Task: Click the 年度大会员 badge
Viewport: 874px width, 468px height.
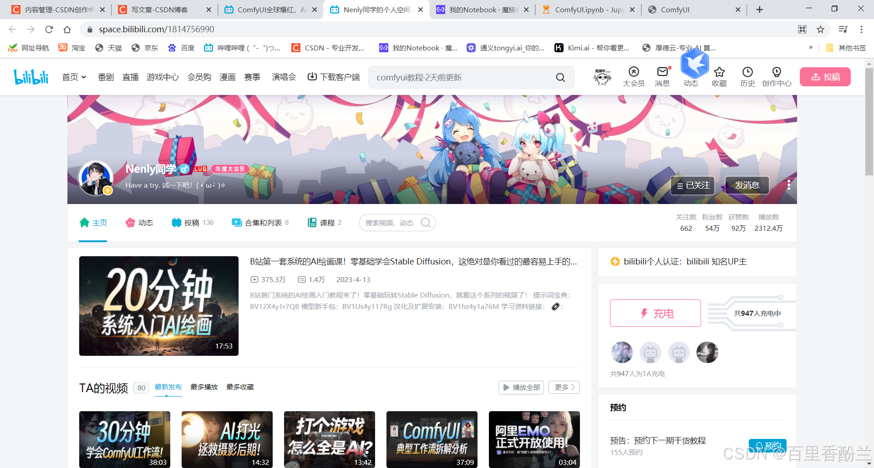Action: 230,169
